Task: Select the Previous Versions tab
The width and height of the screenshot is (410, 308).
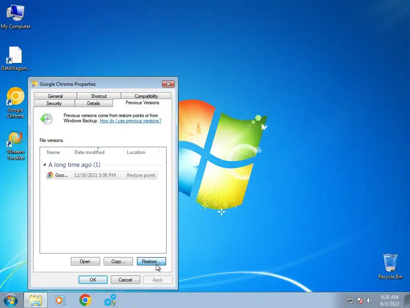Action: (143, 103)
